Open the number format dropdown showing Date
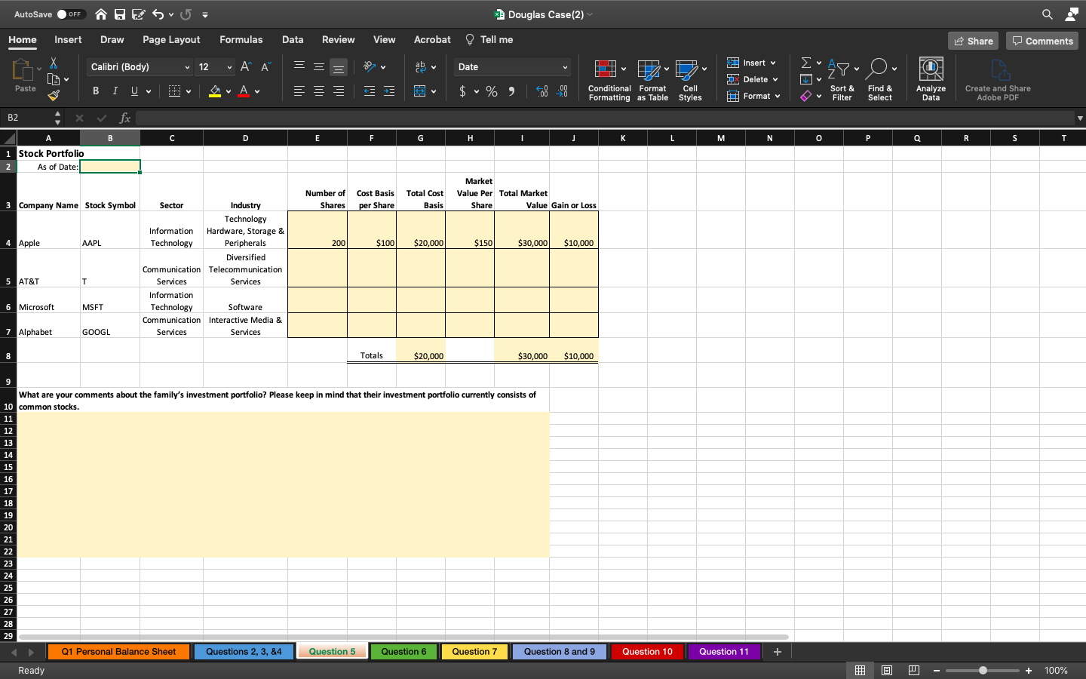 [511, 66]
